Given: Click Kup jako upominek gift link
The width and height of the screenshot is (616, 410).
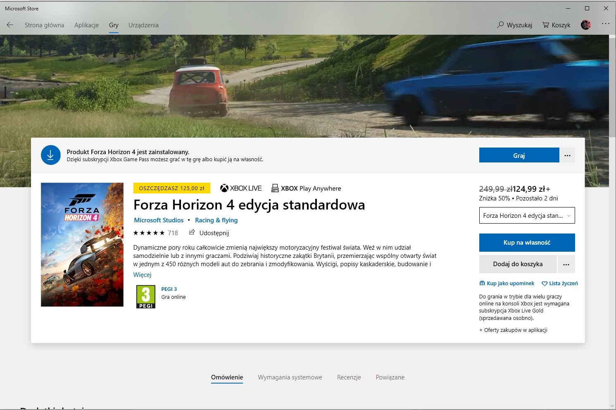Looking at the screenshot, I should (507, 284).
